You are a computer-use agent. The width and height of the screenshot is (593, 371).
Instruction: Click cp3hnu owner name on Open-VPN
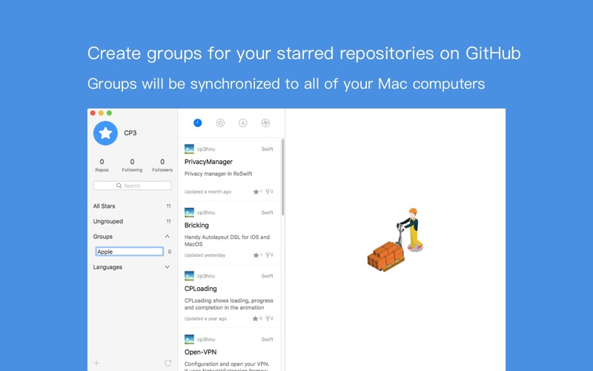pyautogui.click(x=206, y=340)
